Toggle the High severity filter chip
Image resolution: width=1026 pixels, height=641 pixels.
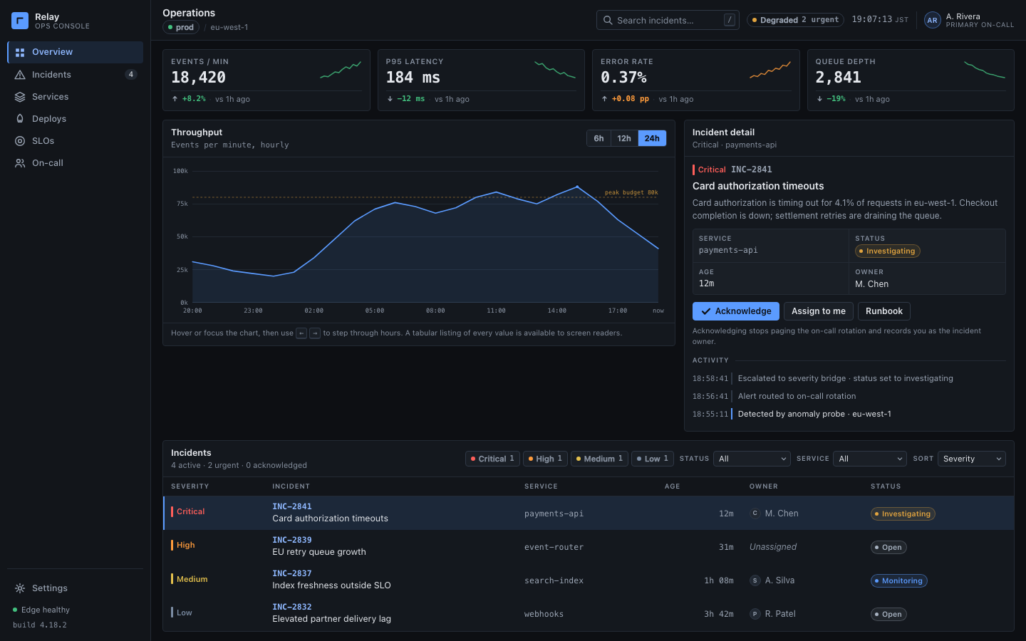pyautogui.click(x=545, y=459)
